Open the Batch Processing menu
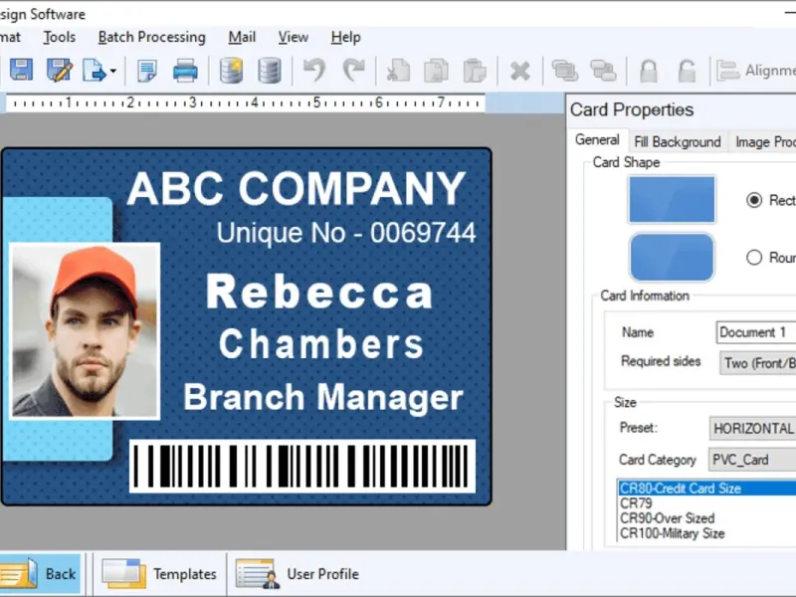 click(152, 37)
